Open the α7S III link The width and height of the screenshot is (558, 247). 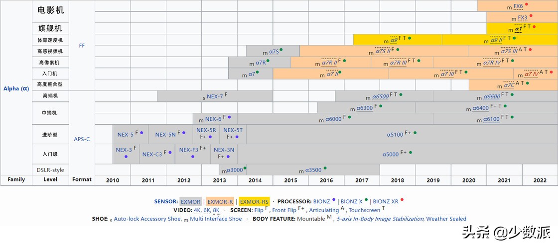509,52
